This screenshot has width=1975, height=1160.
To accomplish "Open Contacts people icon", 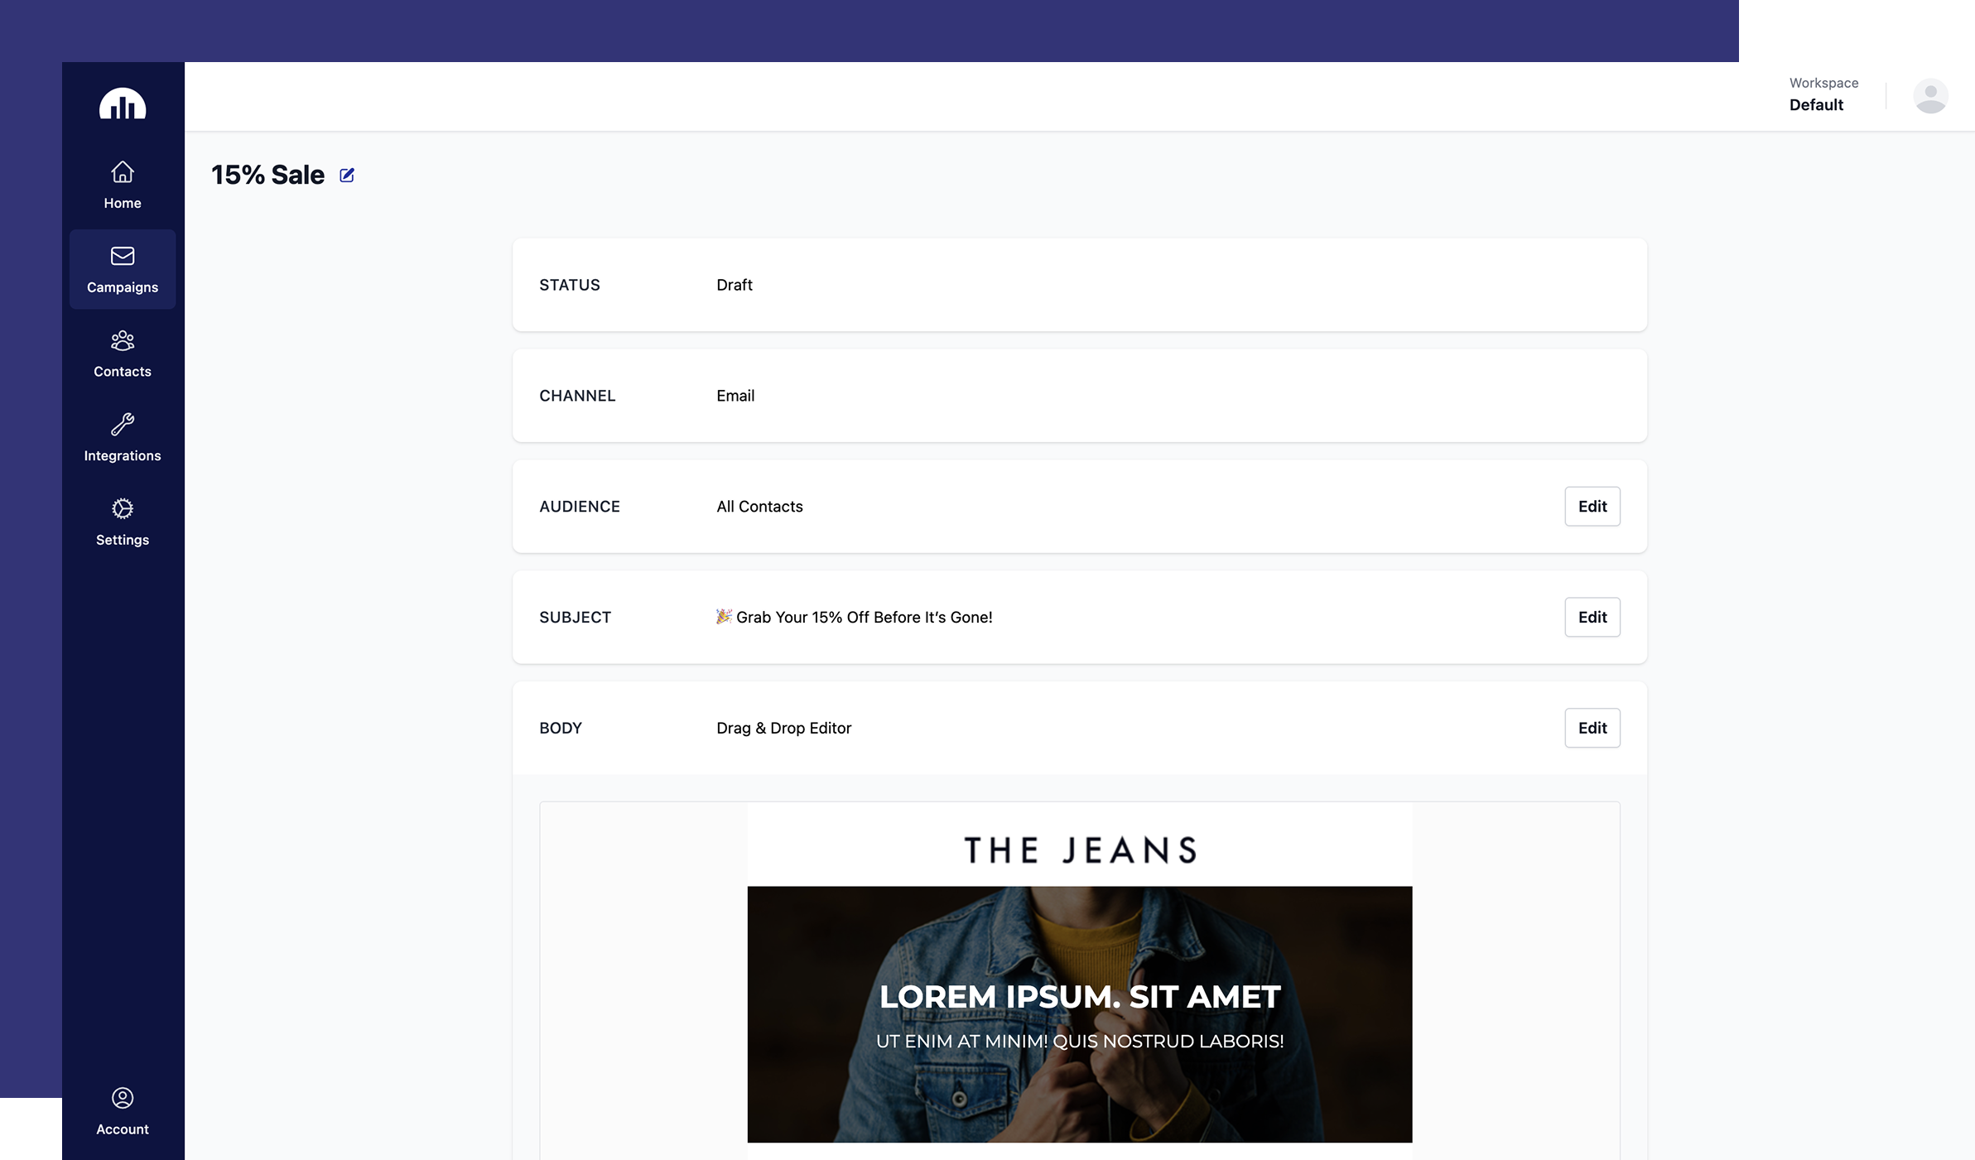I will point(123,340).
